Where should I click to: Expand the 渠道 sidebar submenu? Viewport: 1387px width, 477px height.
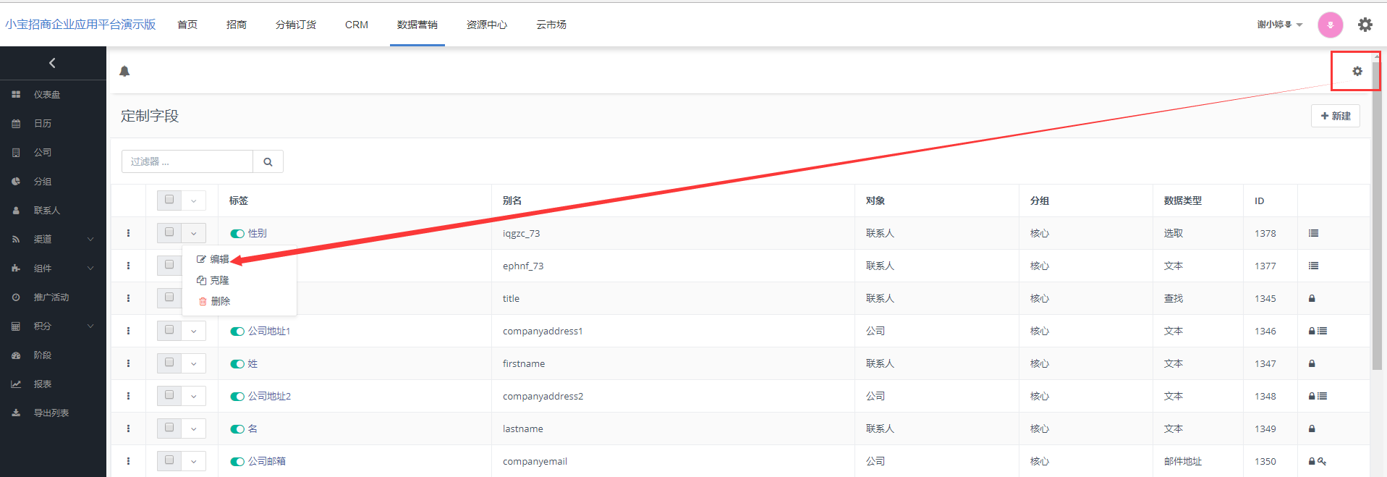(x=90, y=240)
